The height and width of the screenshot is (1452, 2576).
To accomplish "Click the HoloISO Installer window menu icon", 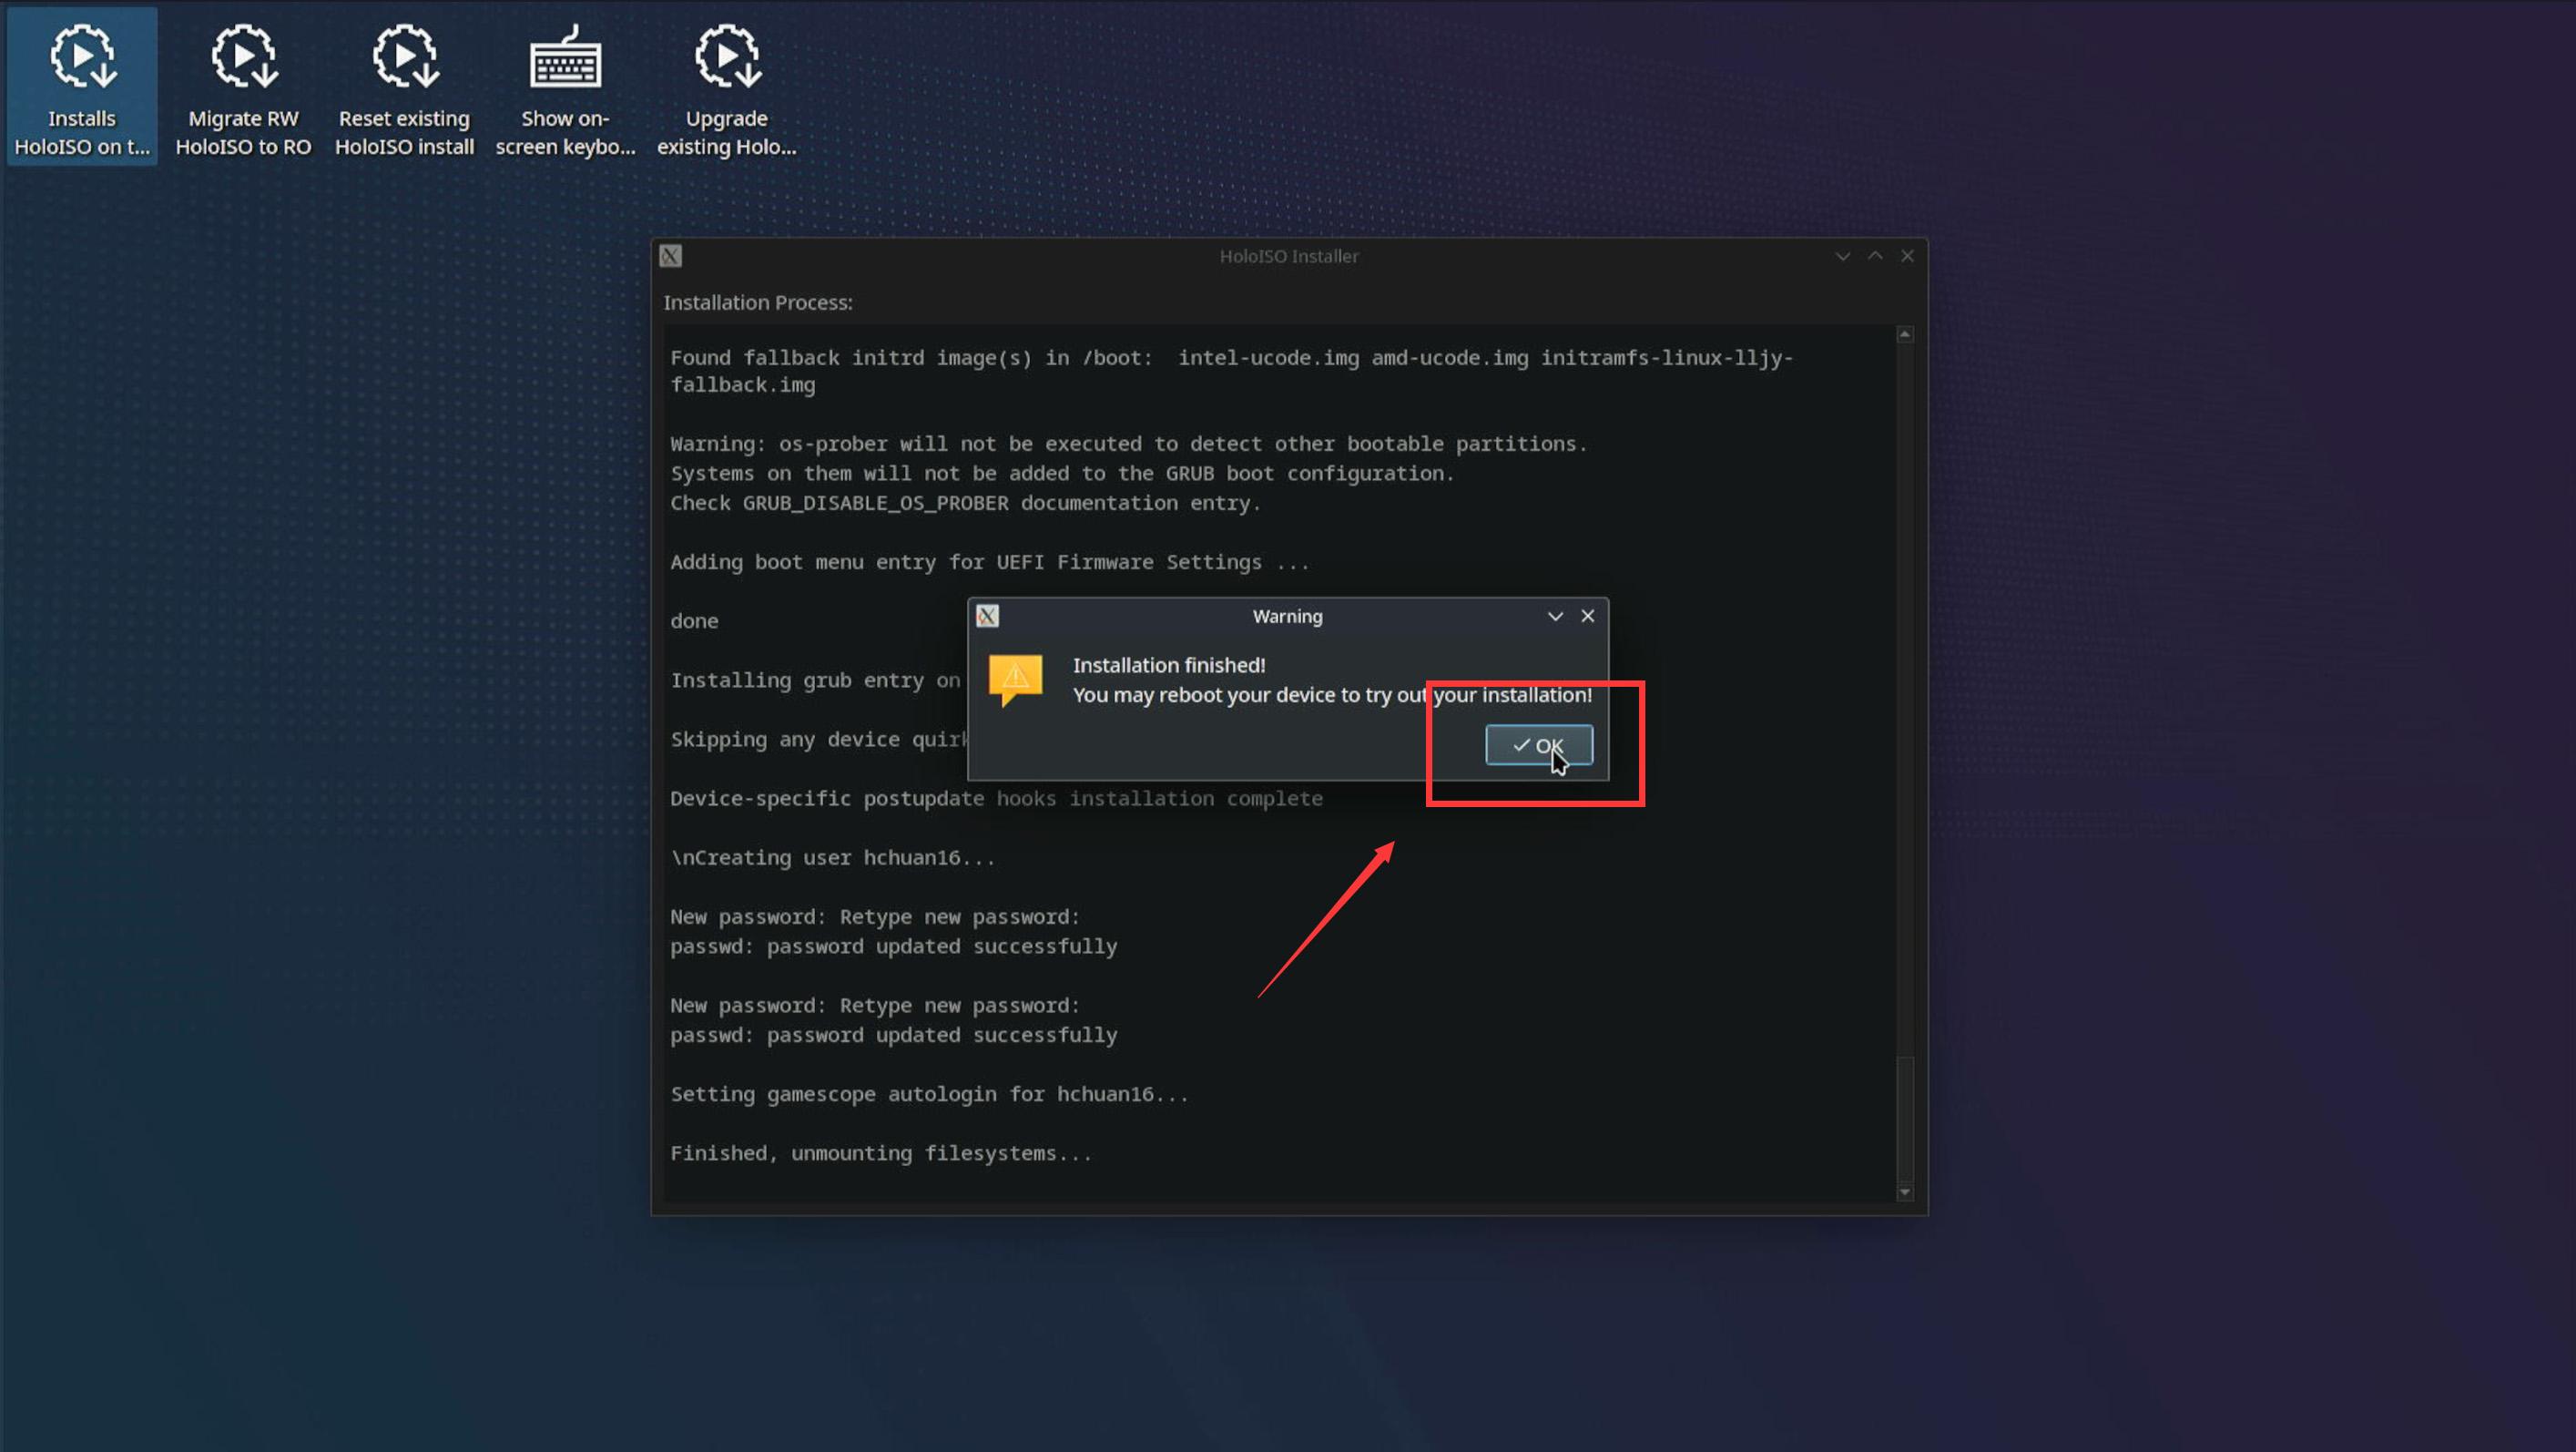I will coord(670,256).
